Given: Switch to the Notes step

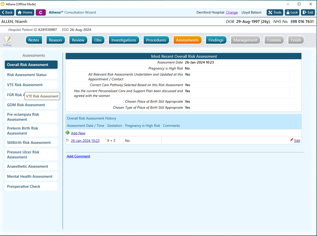Looking at the screenshot, I should [34, 40].
